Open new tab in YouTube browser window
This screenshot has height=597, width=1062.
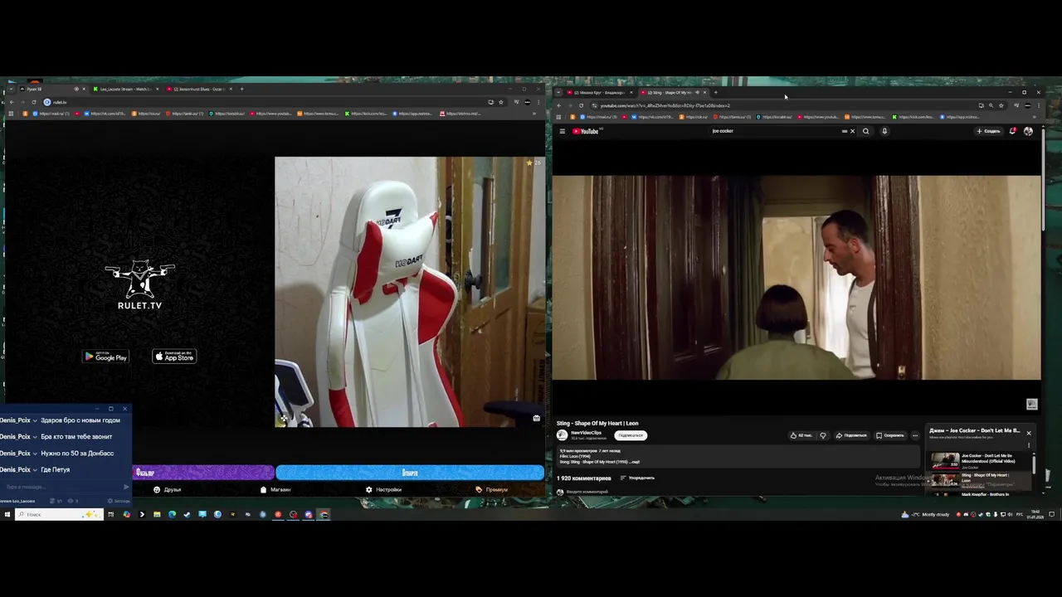(716, 93)
